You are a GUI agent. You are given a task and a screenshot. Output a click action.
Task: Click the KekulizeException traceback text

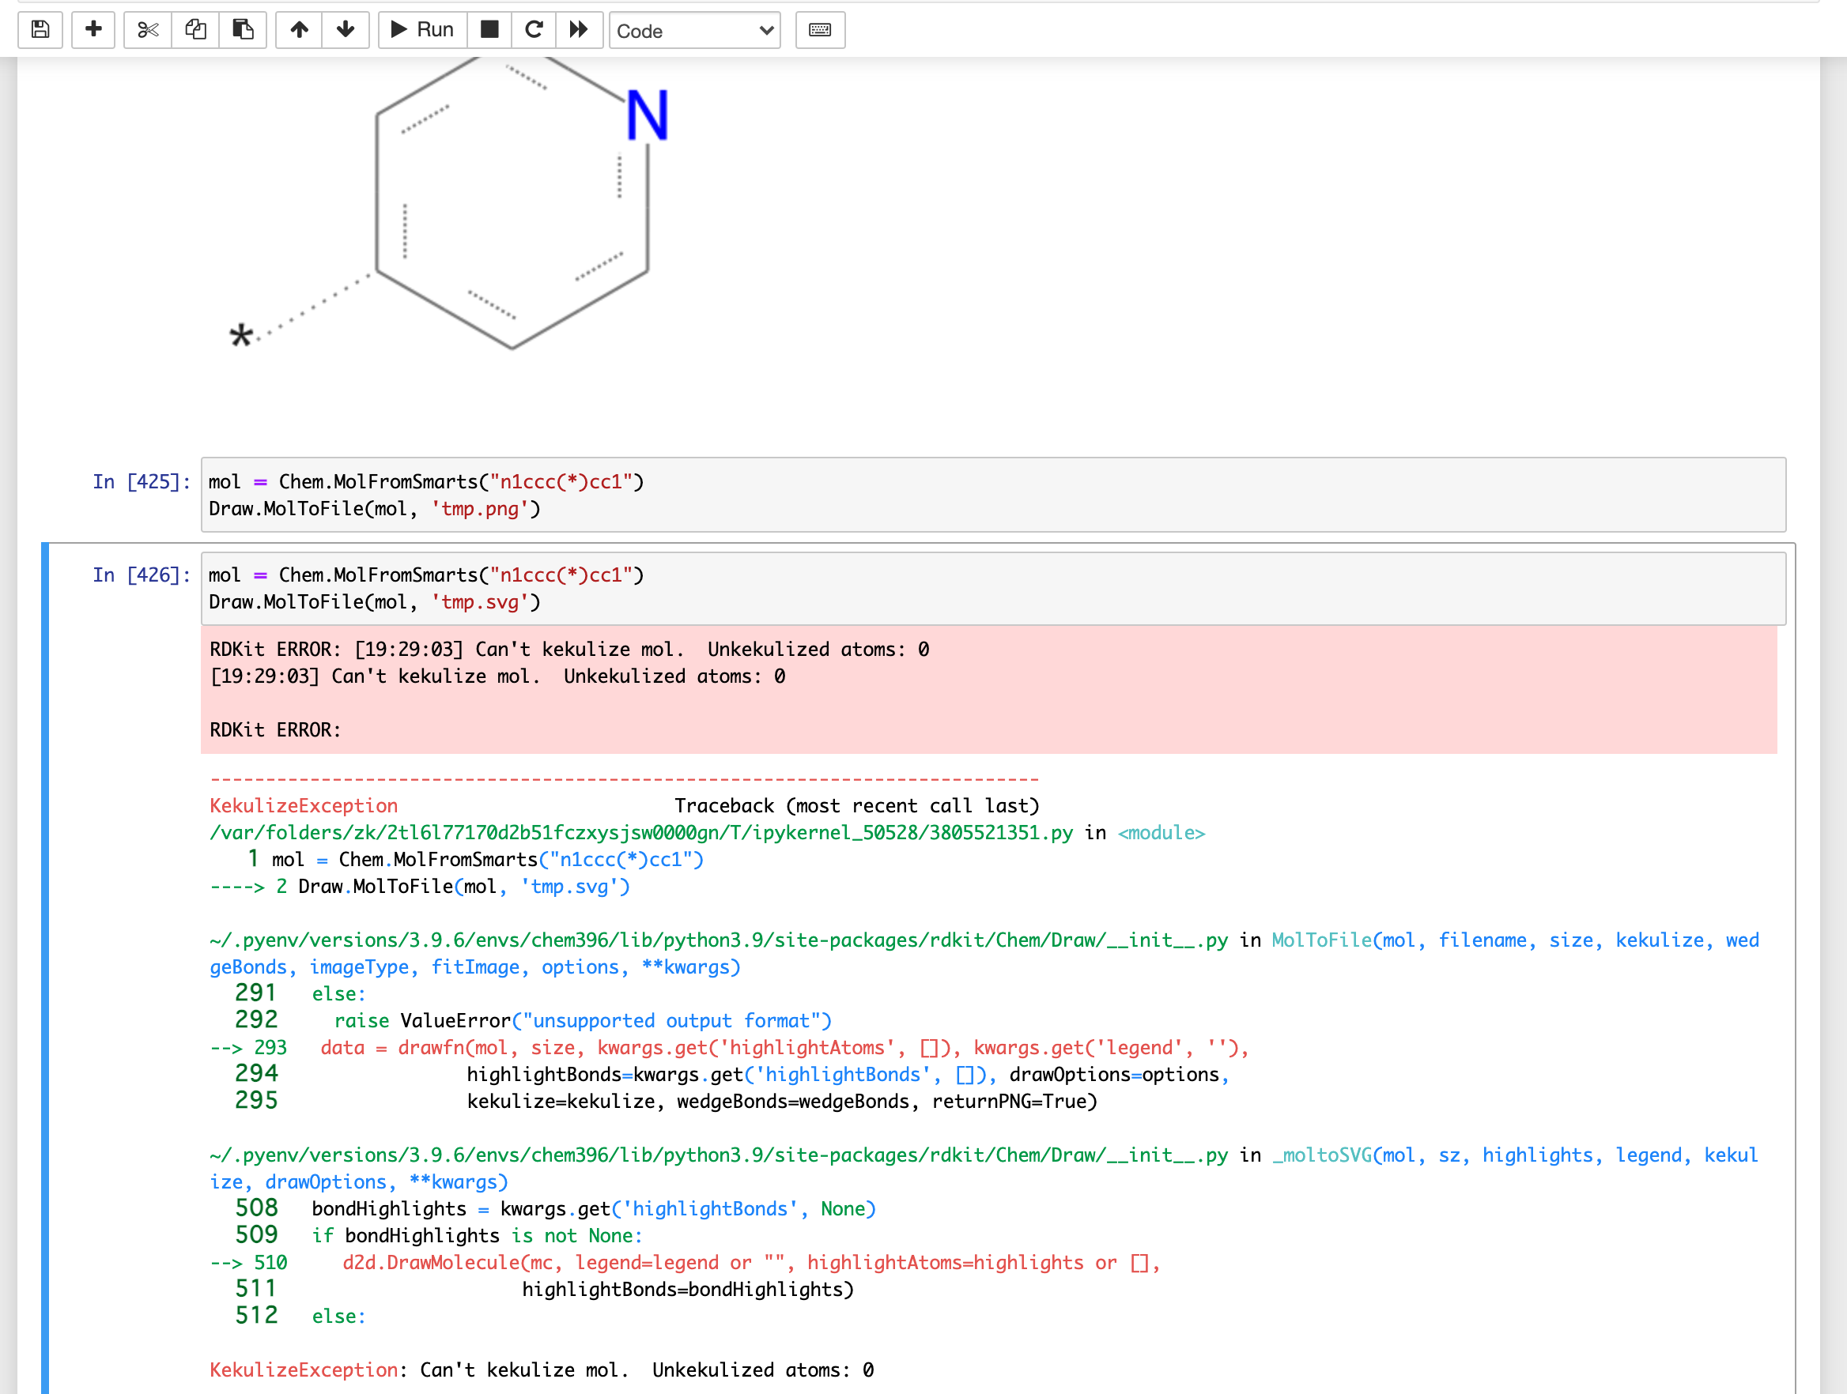[304, 804]
